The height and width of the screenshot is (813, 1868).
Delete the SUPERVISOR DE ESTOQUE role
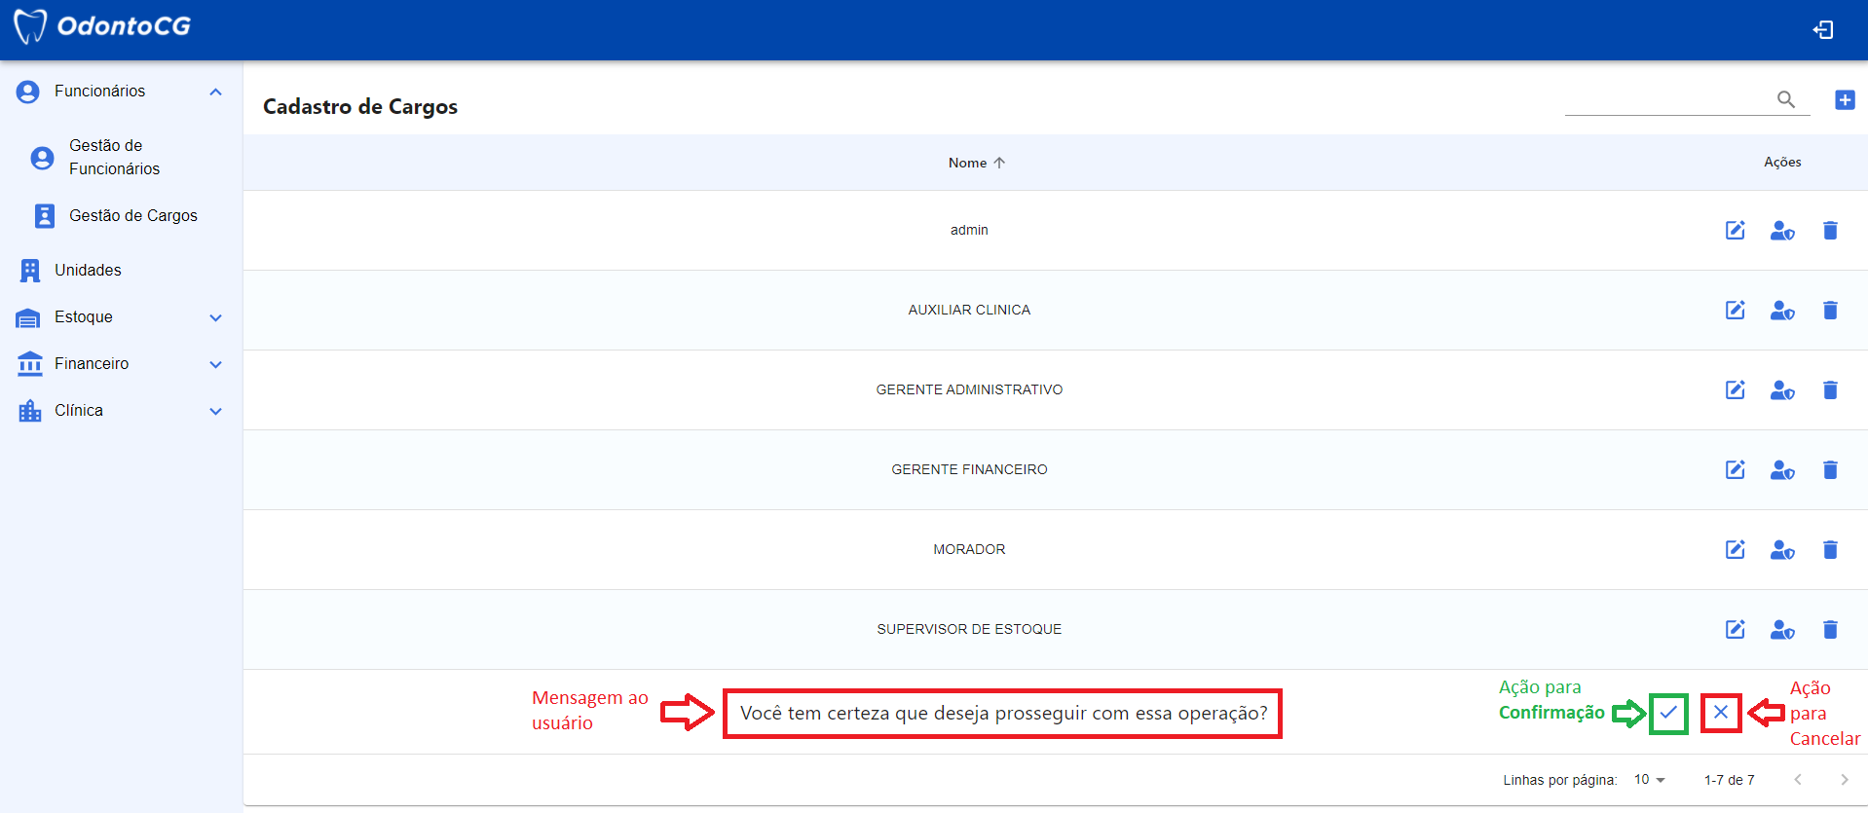pos(1830,630)
